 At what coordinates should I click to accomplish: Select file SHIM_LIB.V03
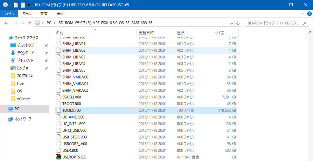pyautogui.click(x=146, y=57)
